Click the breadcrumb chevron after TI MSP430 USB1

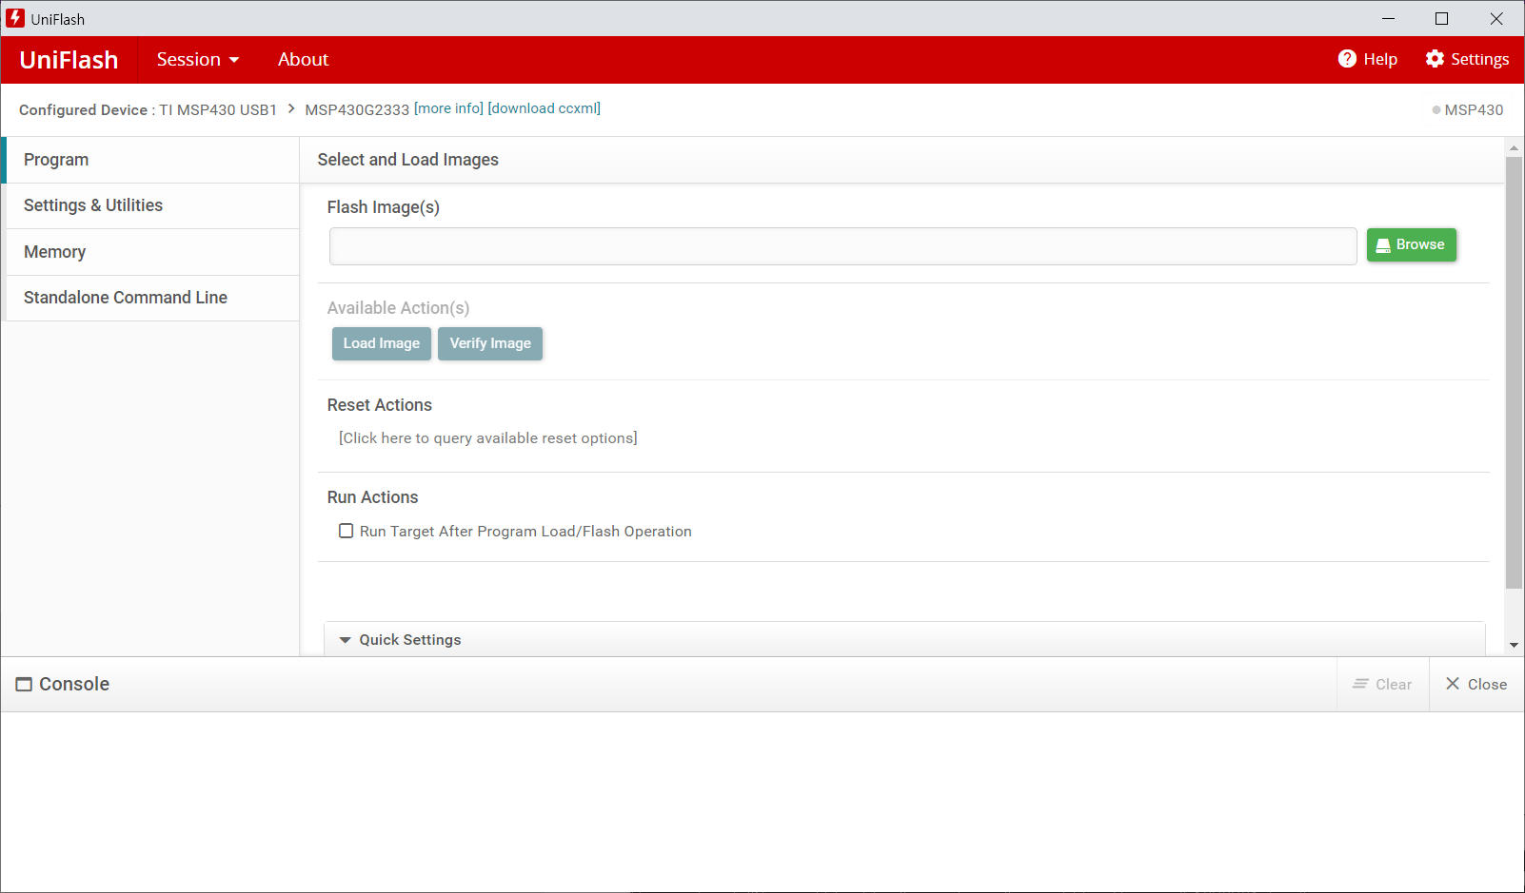click(x=291, y=108)
